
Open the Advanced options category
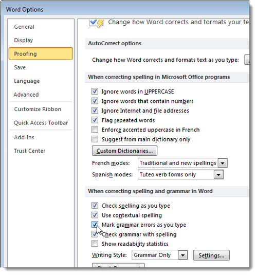pyautogui.click(x=26, y=95)
